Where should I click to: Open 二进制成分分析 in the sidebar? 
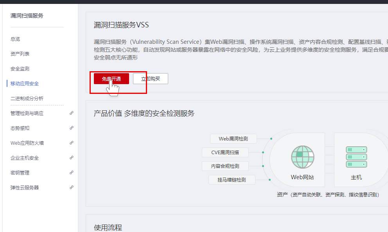coord(27,98)
